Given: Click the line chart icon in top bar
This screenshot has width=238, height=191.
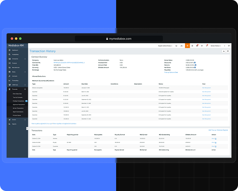Looking at the screenshot, I should [x=176, y=46].
